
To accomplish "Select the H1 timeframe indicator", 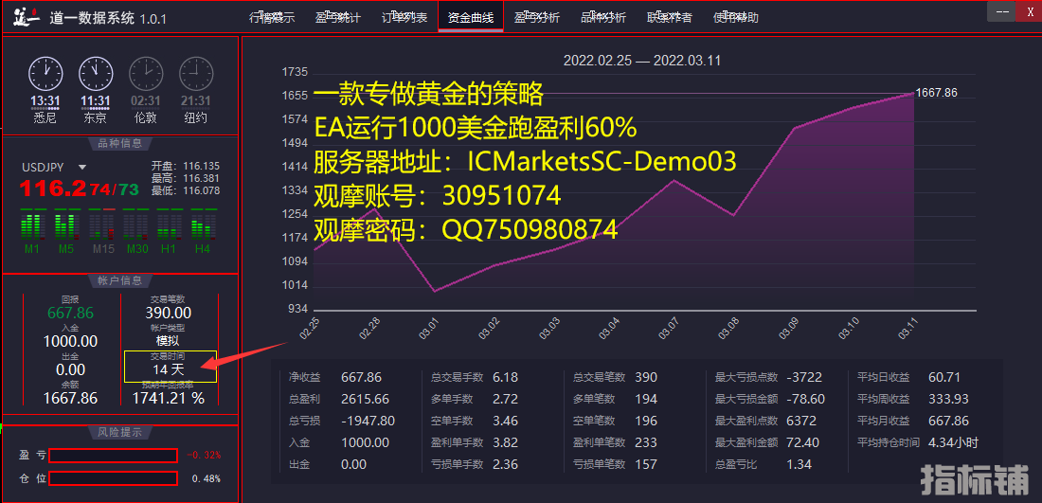I will click(169, 227).
